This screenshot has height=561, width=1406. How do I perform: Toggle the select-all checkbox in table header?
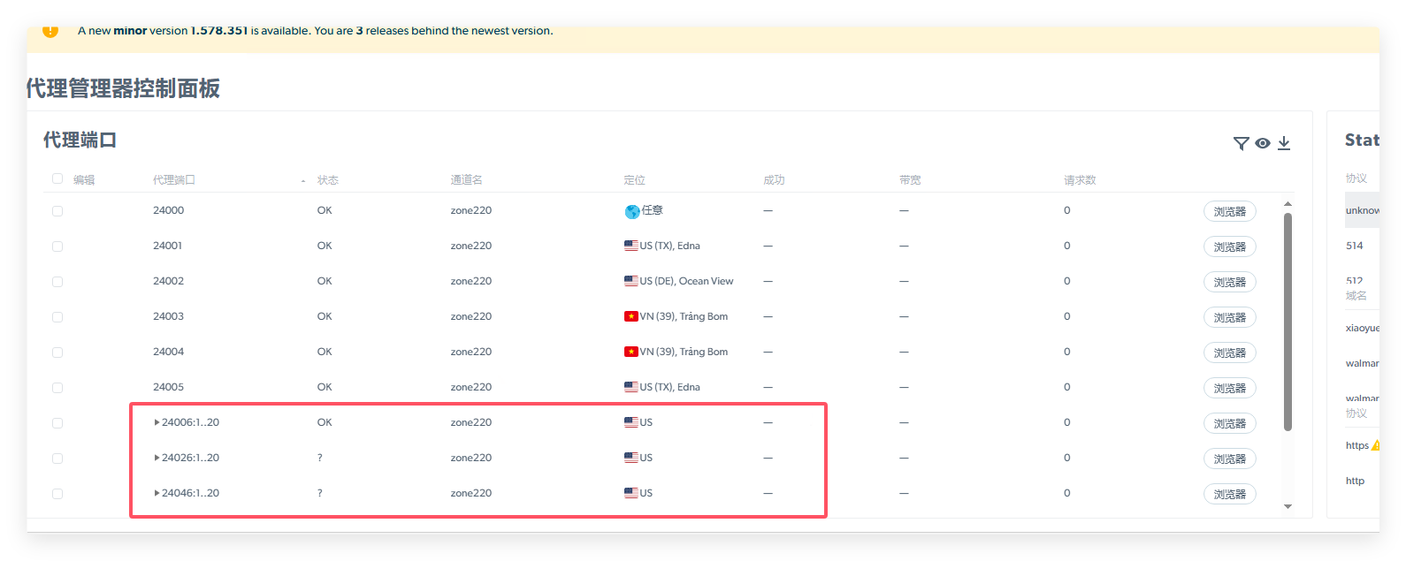point(57,178)
